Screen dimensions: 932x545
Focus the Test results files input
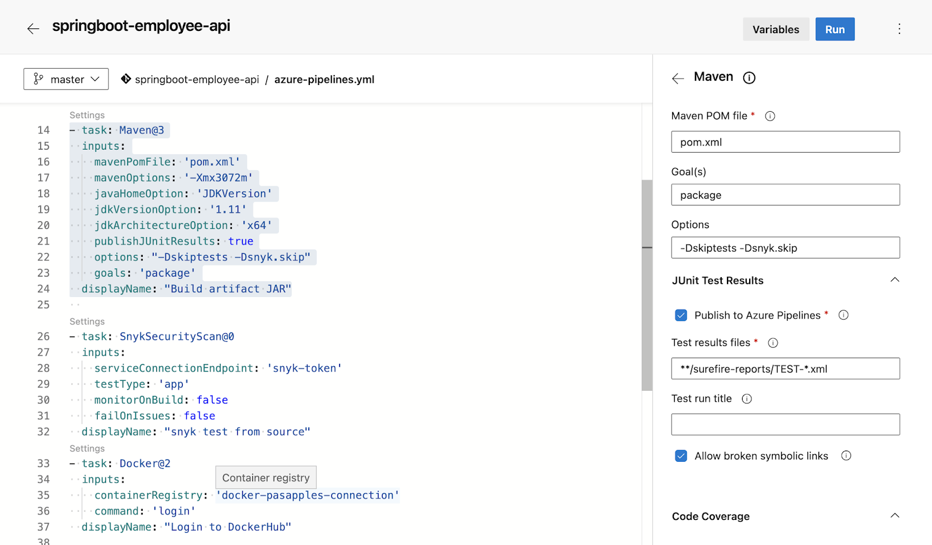(785, 369)
